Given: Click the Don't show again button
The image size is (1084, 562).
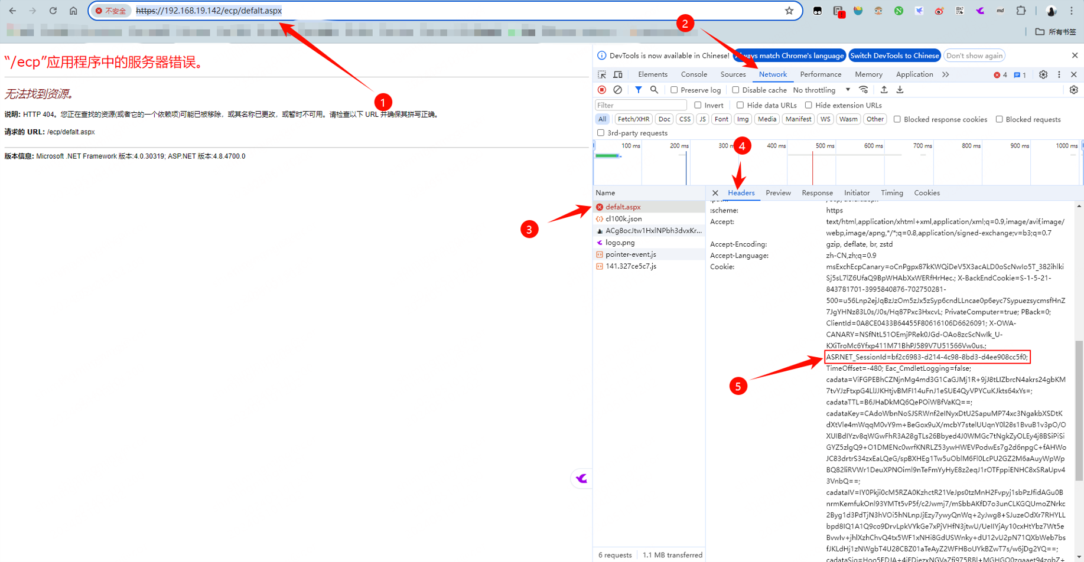Looking at the screenshot, I should coord(974,55).
